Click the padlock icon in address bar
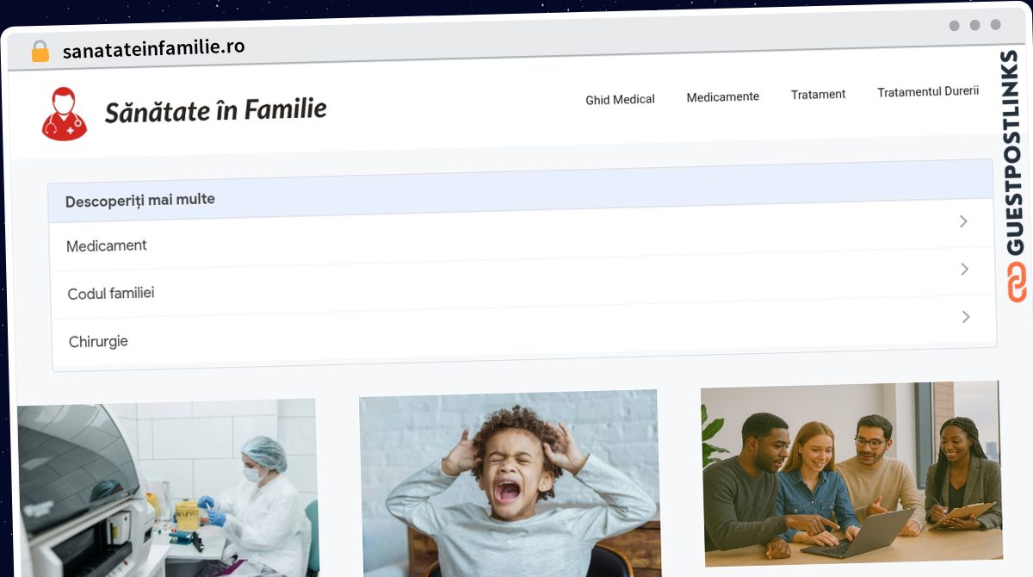1033x577 pixels. tap(40, 51)
